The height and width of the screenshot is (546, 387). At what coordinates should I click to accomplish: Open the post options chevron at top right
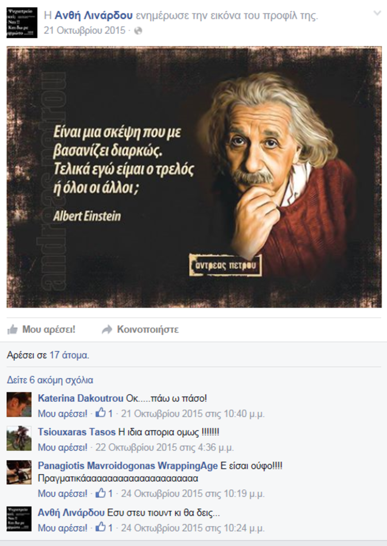(377, 13)
